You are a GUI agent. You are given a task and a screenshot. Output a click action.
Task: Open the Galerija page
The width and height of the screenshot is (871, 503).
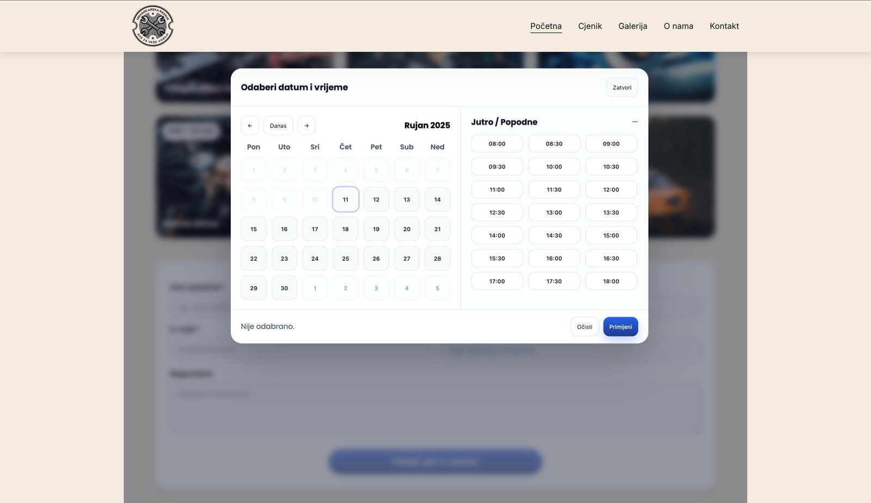click(x=633, y=26)
